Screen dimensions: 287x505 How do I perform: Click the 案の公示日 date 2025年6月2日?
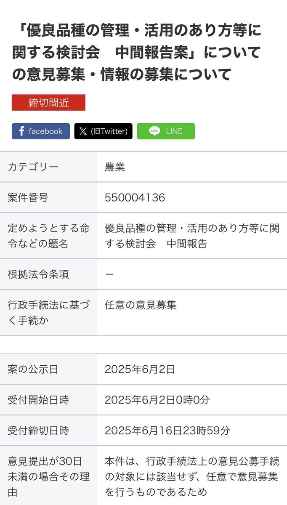140,369
